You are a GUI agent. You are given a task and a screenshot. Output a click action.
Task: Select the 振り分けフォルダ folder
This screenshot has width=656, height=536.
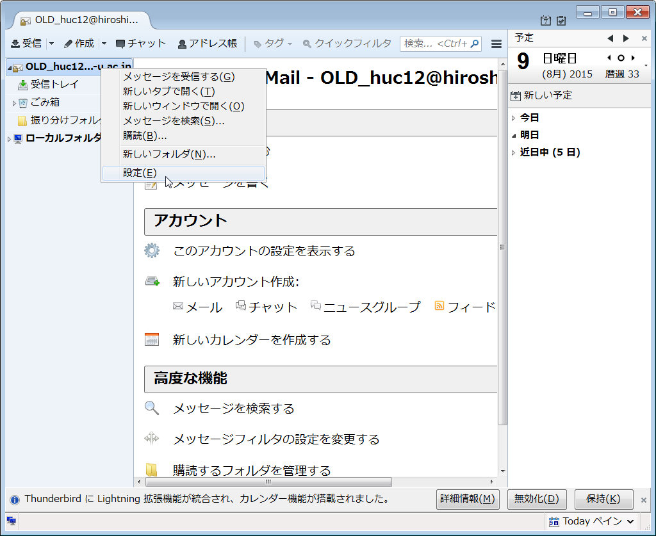(x=60, y=120)
